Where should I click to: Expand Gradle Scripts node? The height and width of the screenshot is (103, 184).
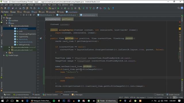(x=4, y=55)
